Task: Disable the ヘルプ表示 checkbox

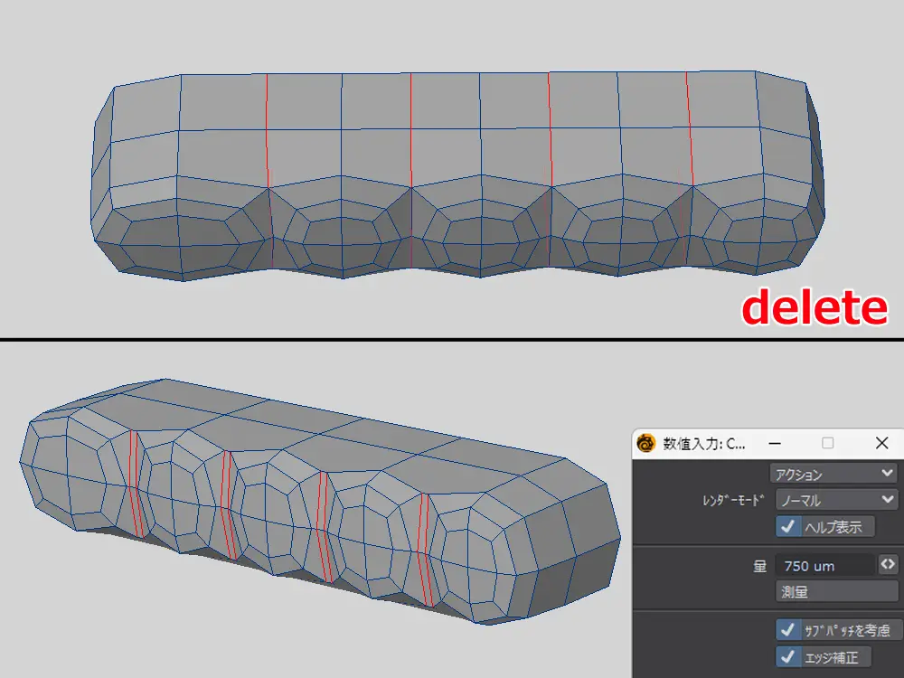Action: click(787, 526)
